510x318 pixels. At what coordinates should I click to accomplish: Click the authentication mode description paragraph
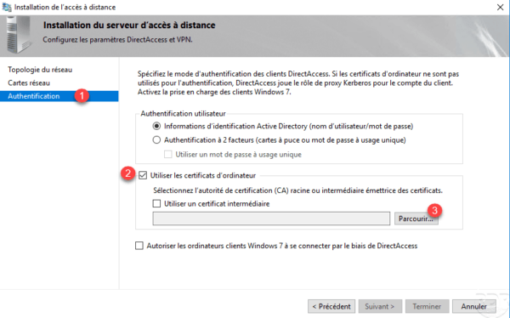click(298, 83)
